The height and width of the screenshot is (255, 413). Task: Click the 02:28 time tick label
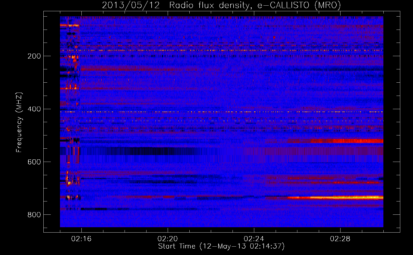click(x=340, y=239)
